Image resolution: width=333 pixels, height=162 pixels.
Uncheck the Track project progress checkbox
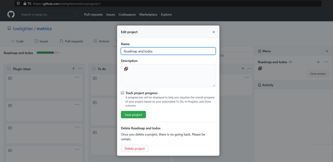tap(122, 93)
